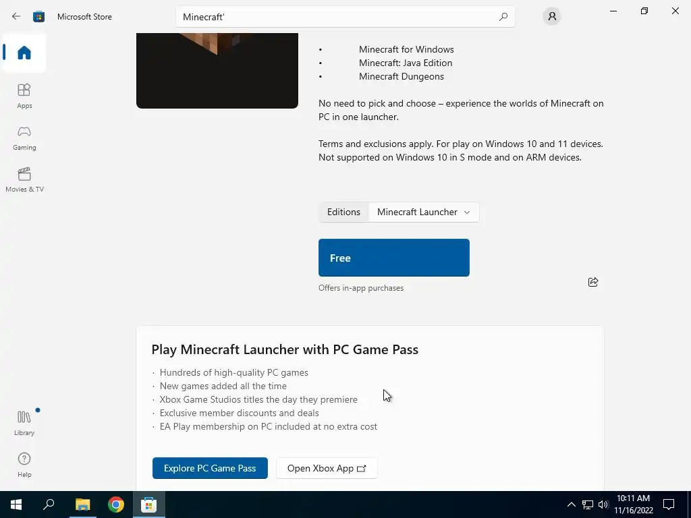Open volume control tray icon

tap(603, 505)
